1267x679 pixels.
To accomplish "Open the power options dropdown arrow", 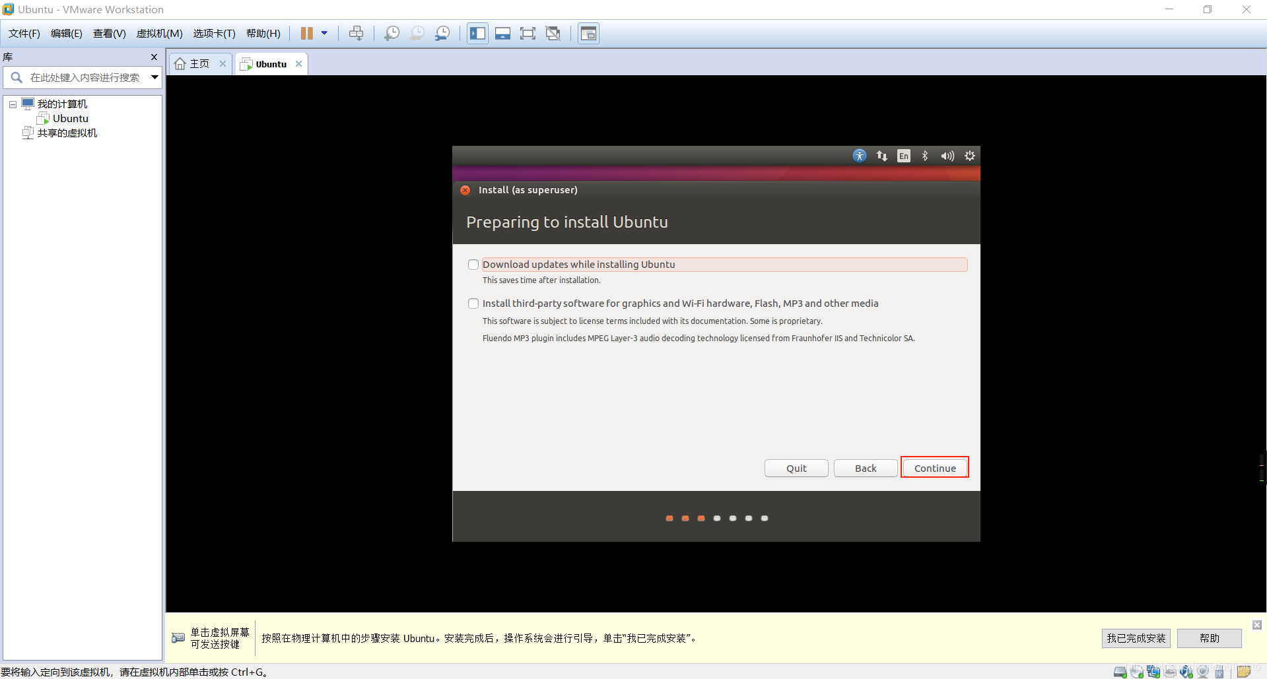I will 324,33.
